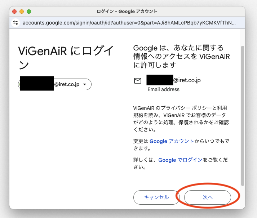
Task: Click the Email address label
Action: coord(163,89)
